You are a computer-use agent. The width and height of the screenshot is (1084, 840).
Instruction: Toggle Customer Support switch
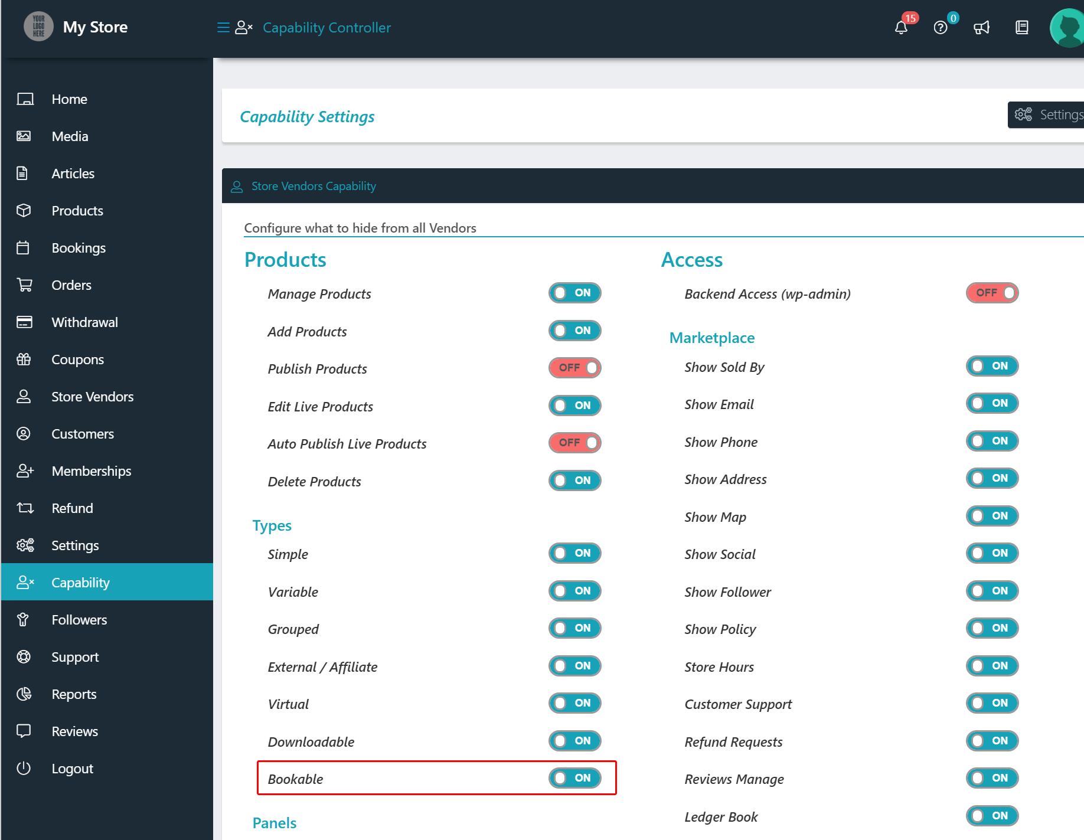point(992,703)
